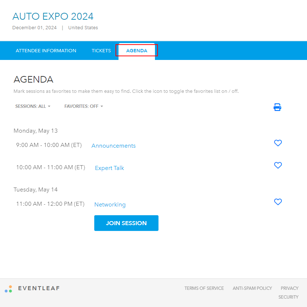Open the Announcements session link
The image size is (307, 307).
pyautogui.click(x=113, y=146)
